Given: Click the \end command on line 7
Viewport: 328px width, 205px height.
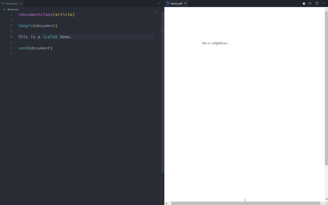Looking at the screenshot, I should (x=23, y=48).
